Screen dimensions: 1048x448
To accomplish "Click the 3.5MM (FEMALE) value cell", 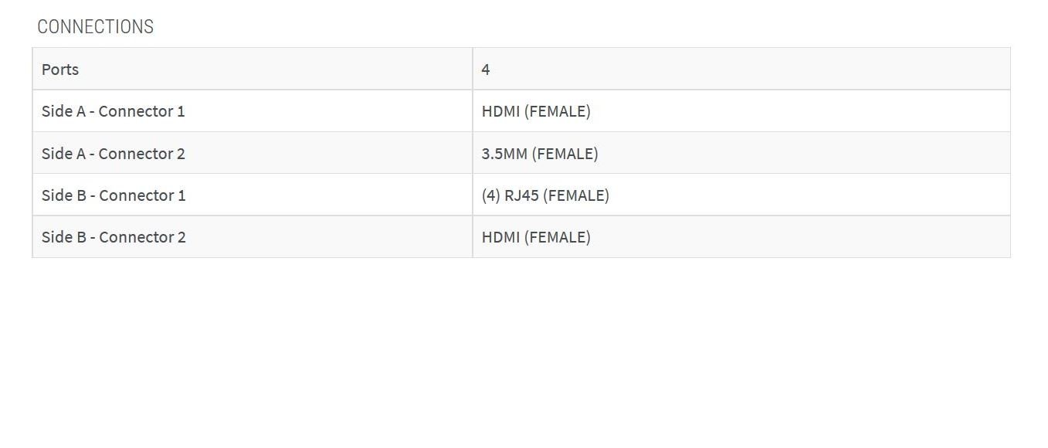I will [540, 154].
